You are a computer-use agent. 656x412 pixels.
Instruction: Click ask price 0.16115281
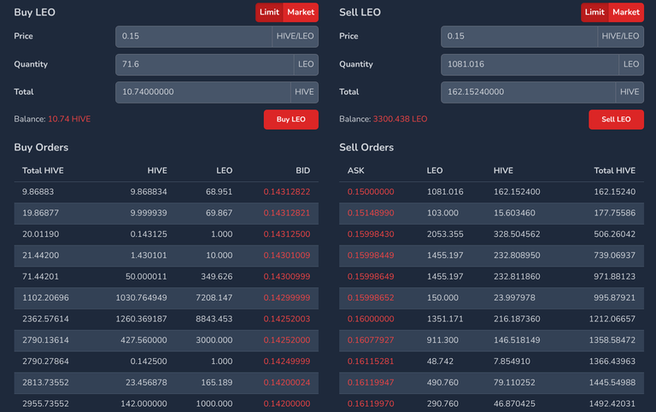371,362
